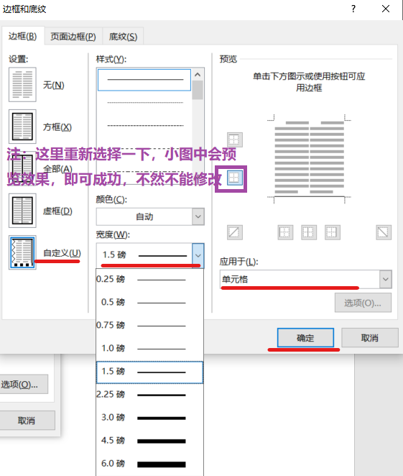The width and height of the screenshot is (403, 476).
Task: Collapse the 宽度(W) width dropdown arrow
Action: [198, 255]
